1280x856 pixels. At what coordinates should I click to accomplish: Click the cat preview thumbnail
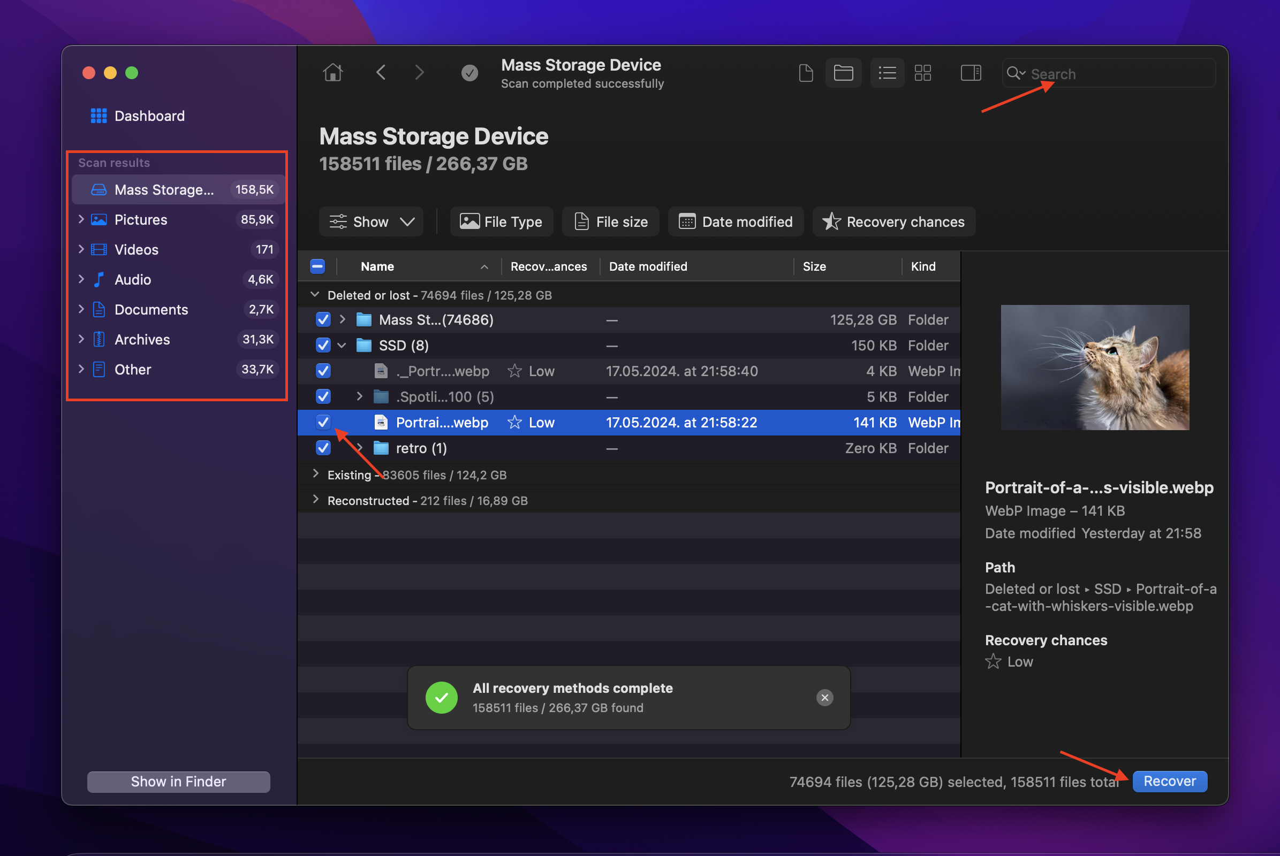[1095, 368]
